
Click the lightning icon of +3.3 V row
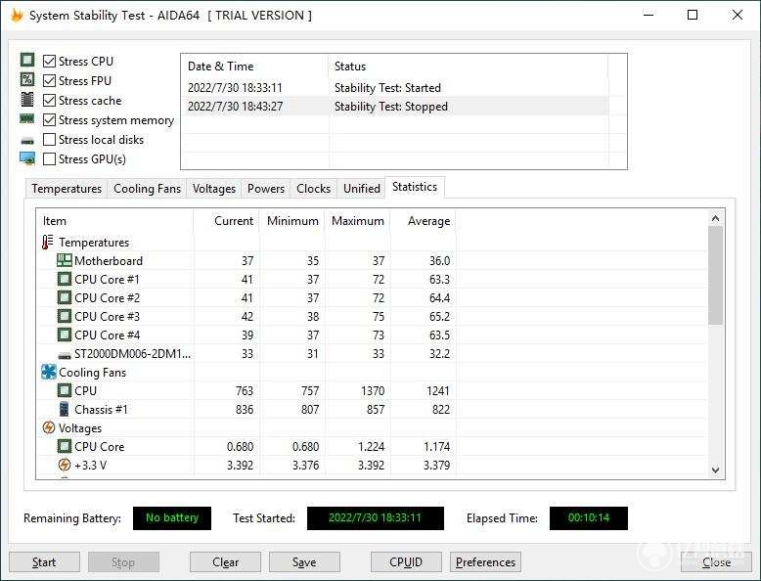pyautogui.click(x=64, y=465)
